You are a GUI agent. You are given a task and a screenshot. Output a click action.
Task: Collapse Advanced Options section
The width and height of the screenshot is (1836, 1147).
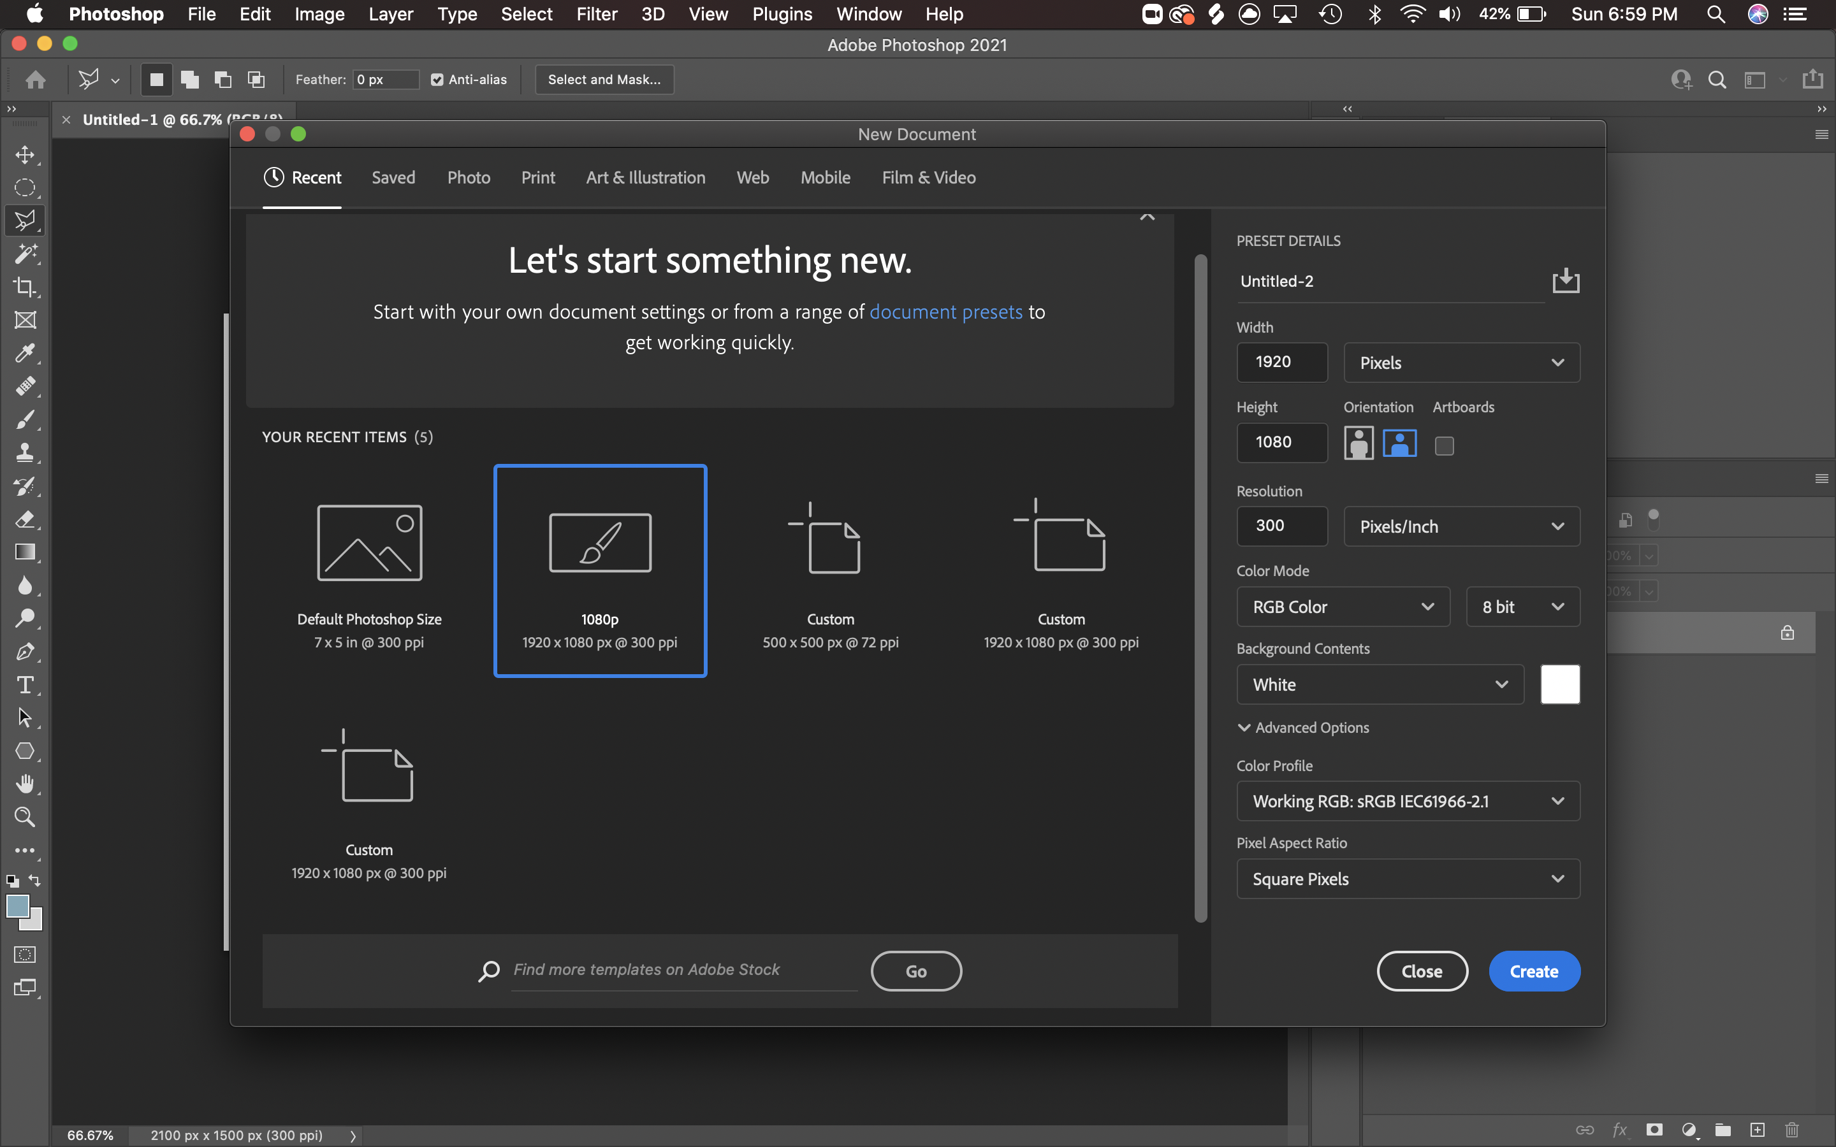click(1304, 728)
